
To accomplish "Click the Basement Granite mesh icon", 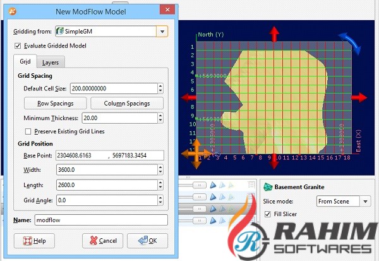I will tap(268, 187).
